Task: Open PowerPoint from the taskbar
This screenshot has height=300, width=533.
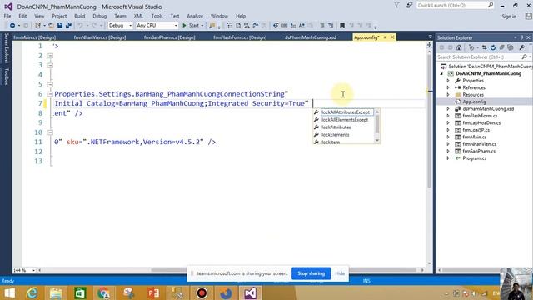Action: point(153,293)
